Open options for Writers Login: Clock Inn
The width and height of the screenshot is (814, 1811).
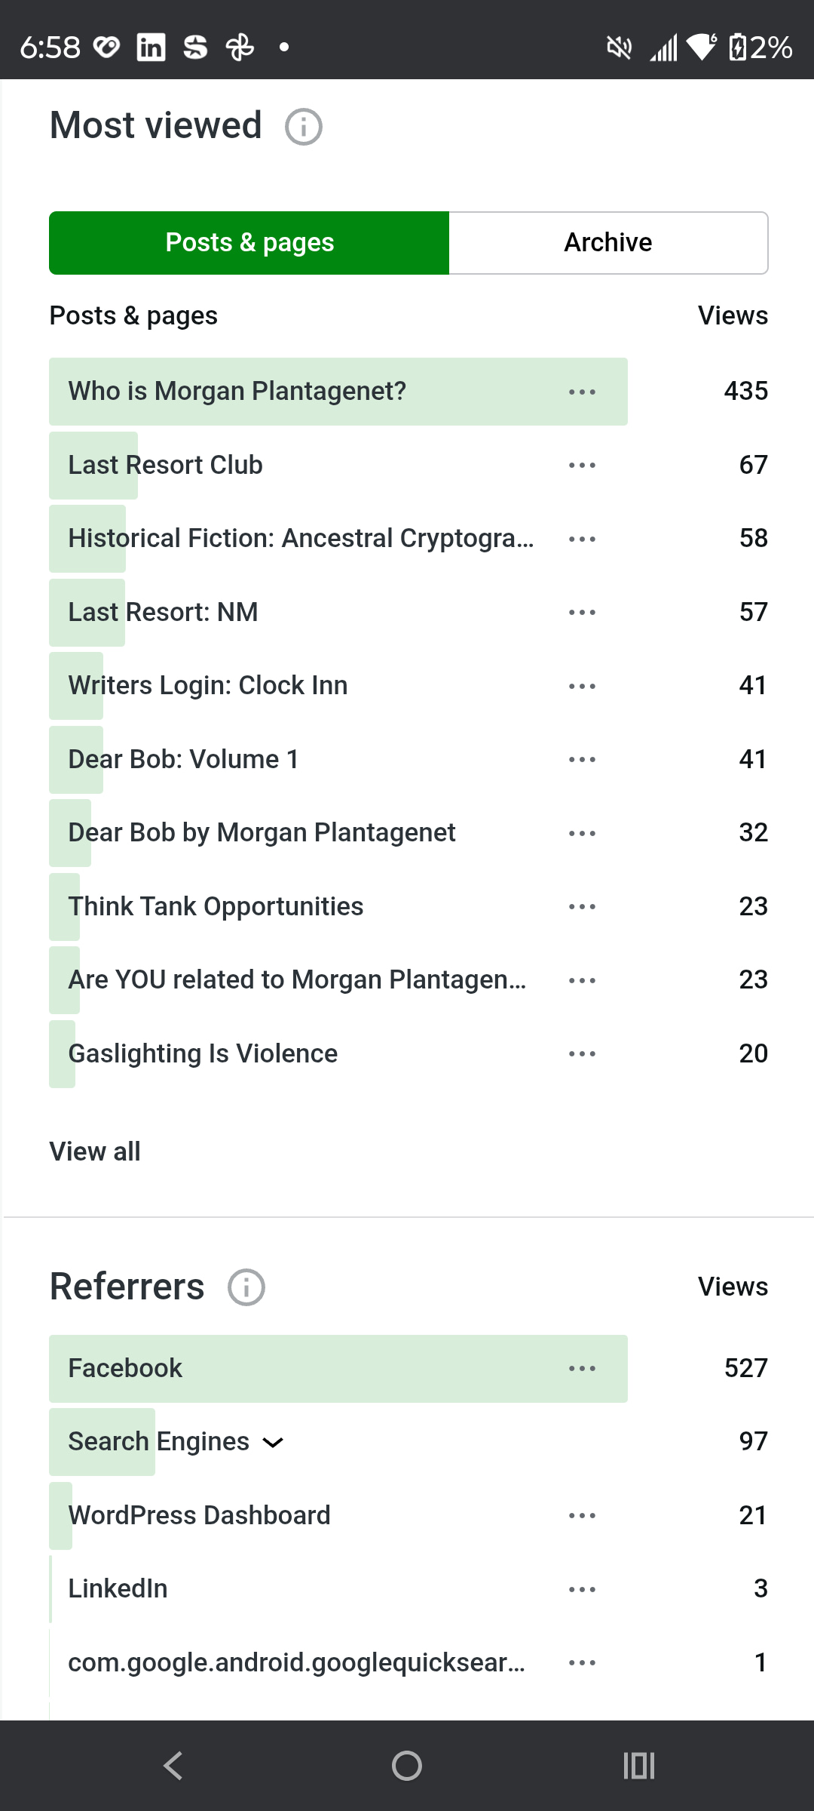coord(582,686)
